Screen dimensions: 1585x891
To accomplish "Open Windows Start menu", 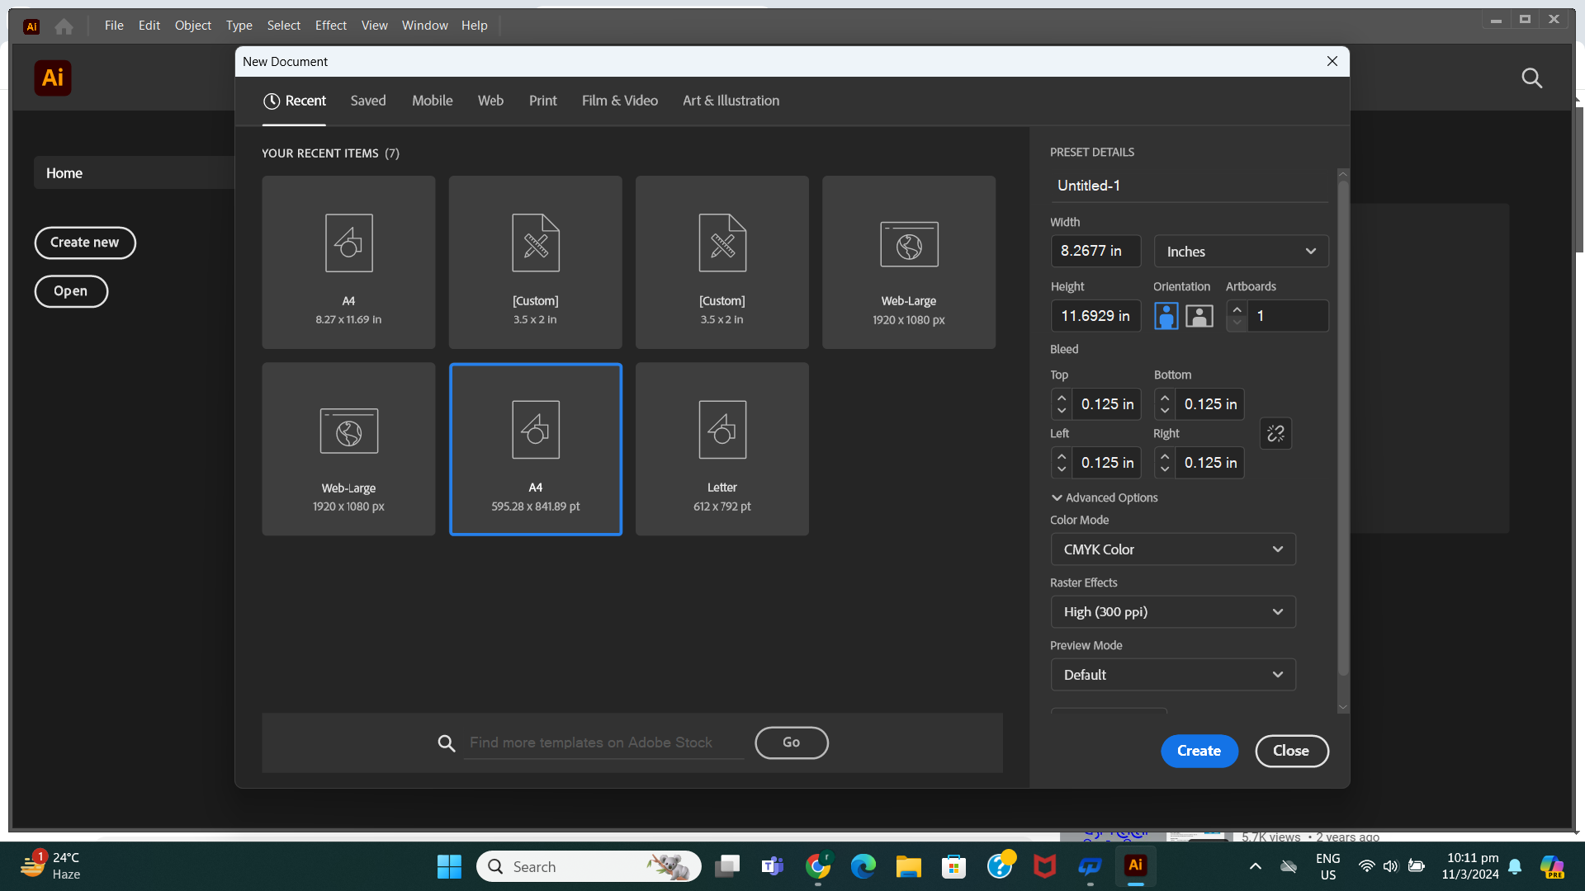I will [x=449, y=866].
